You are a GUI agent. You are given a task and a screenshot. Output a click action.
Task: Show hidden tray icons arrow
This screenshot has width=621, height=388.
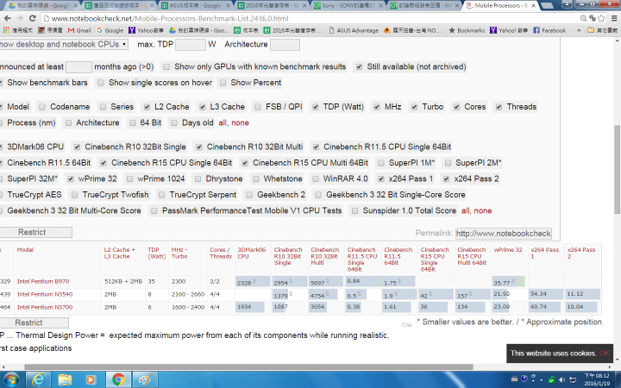coord(542,379)
